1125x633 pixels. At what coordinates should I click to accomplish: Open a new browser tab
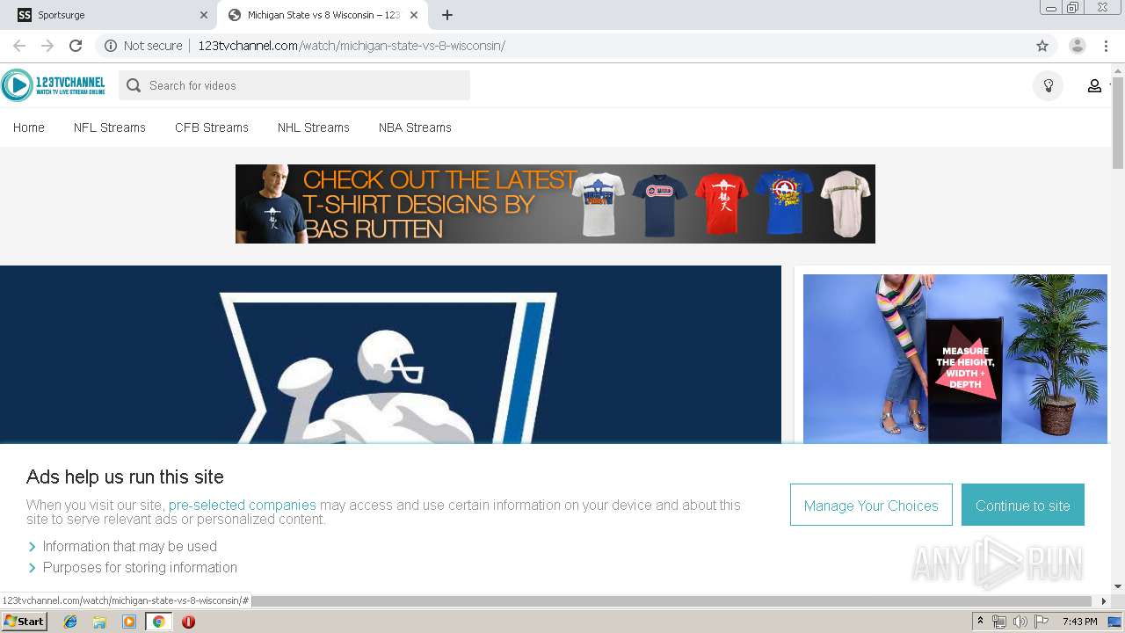(x=446, y=15)
